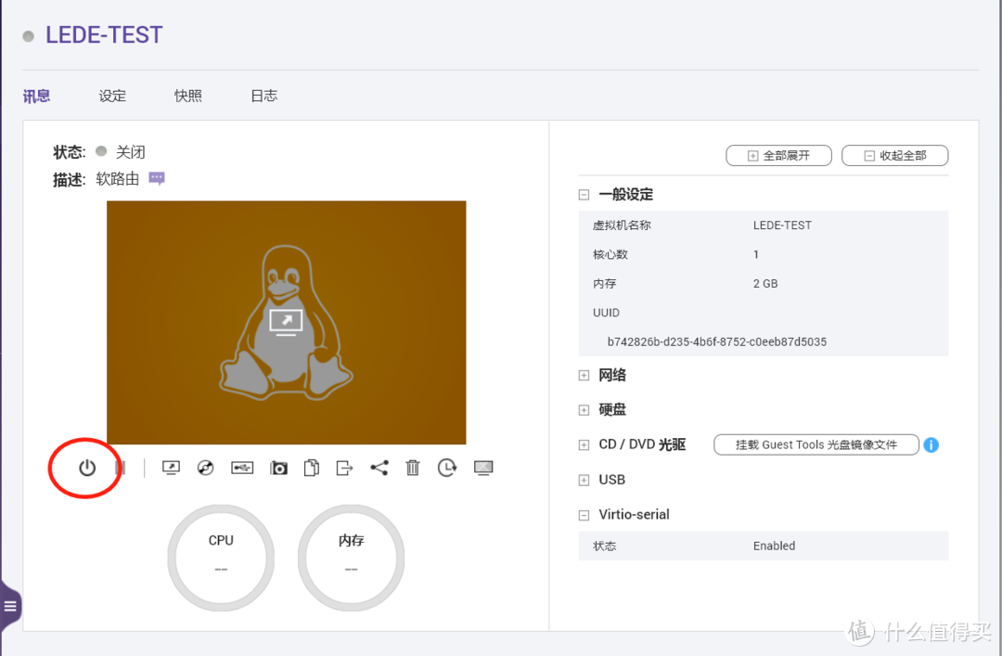This screenshot has width=1002, height=656.
Task: Clone the VM via the copy icon
Action: pyautogui.click(x=312, y=468)
